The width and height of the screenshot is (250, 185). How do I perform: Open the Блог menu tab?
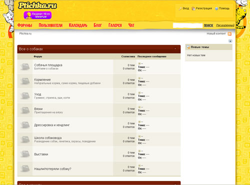(97, 25)
